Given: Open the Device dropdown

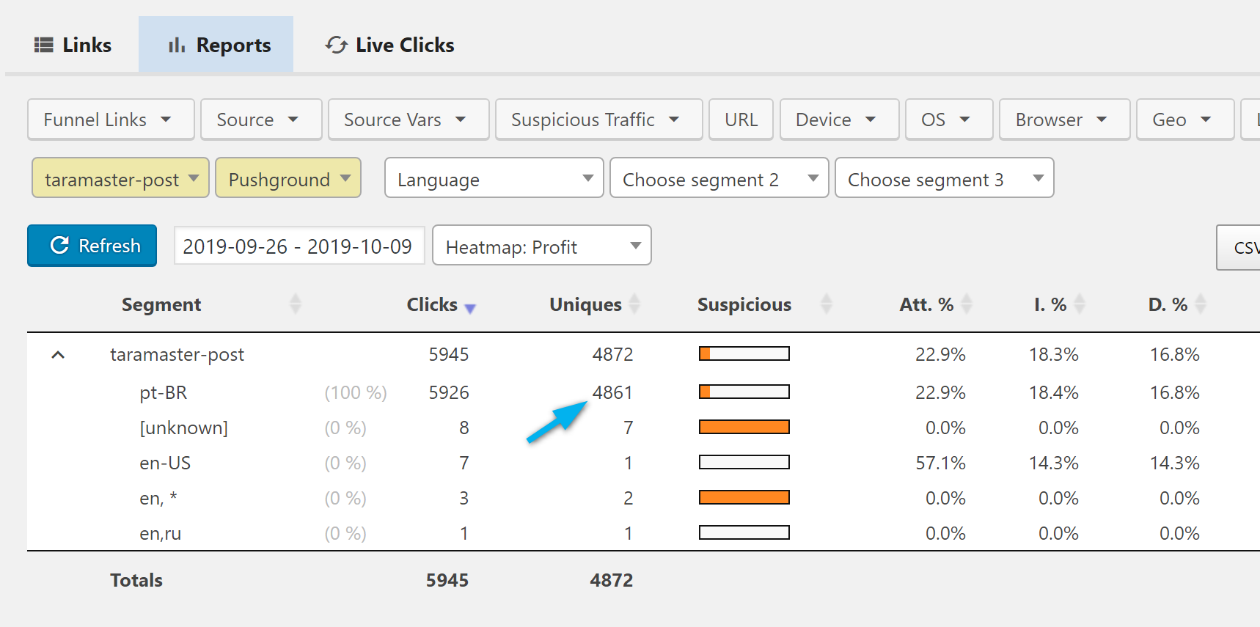Looking at the screenshot, I should point(840,120).
